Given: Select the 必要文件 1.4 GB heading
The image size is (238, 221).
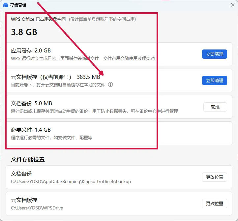Looking at the screenshot, I should click(31, 130).
